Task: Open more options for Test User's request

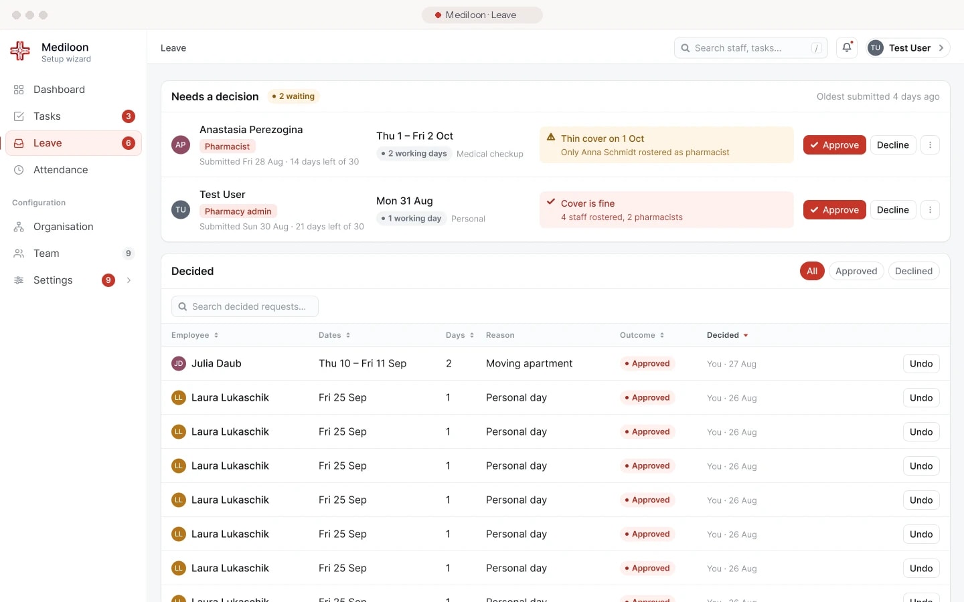Action: click(930, 210)
